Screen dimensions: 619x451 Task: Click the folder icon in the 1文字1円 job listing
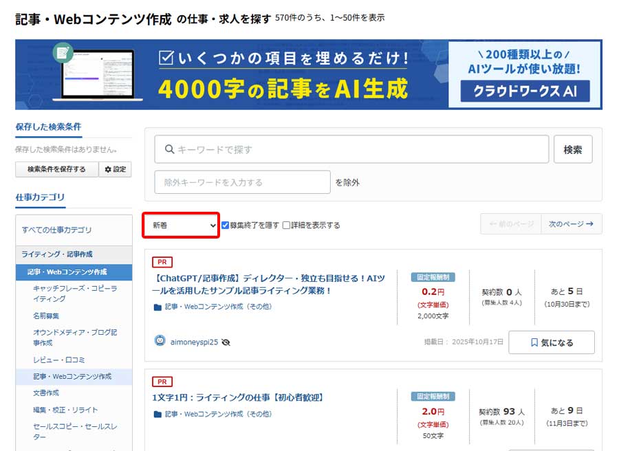coord(158,414)
